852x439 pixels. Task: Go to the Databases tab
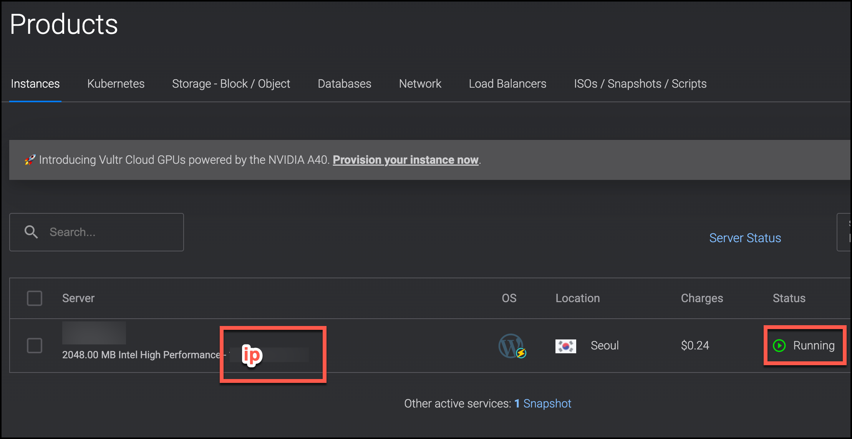click(x=344, y=83)
